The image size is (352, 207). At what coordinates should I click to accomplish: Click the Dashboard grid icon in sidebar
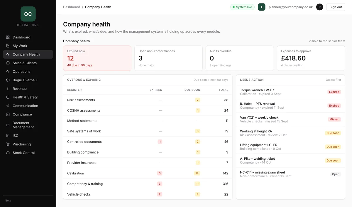point(8,37)
